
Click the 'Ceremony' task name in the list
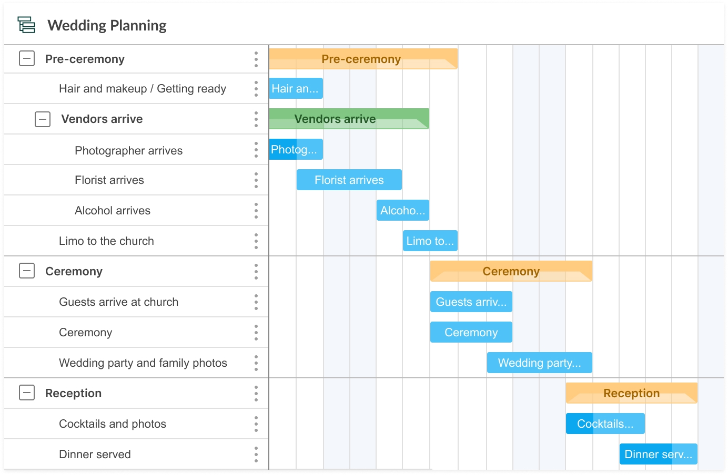tap(86, 332)
